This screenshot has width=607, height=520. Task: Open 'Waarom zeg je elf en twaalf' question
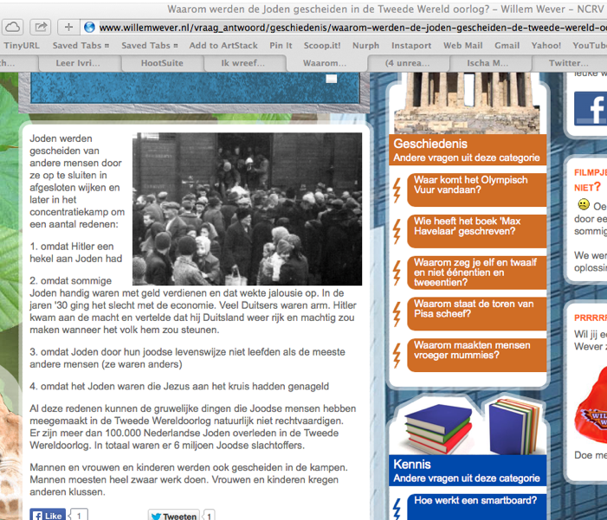(x=477, y=273)
